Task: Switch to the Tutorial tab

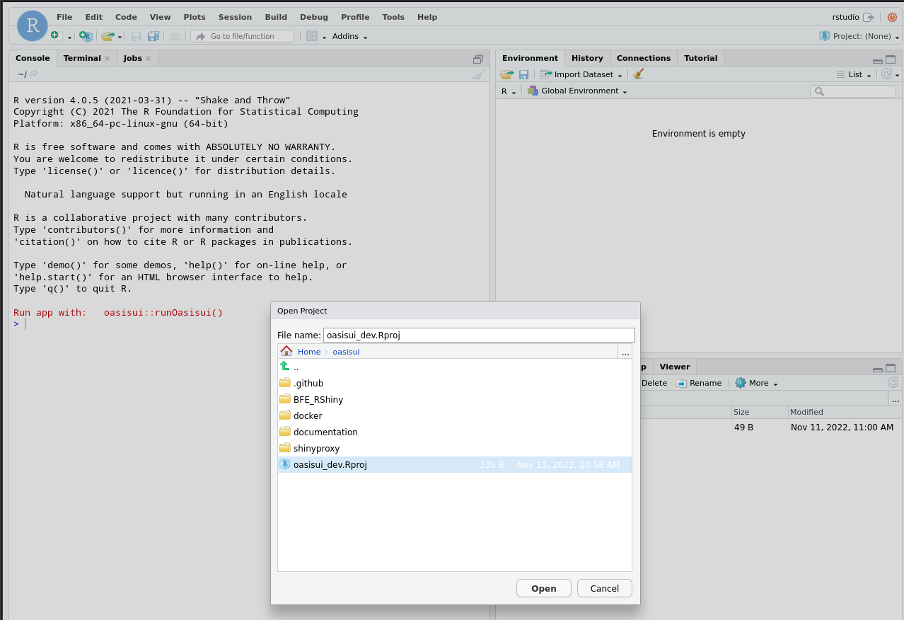Action: coord(700,58)
